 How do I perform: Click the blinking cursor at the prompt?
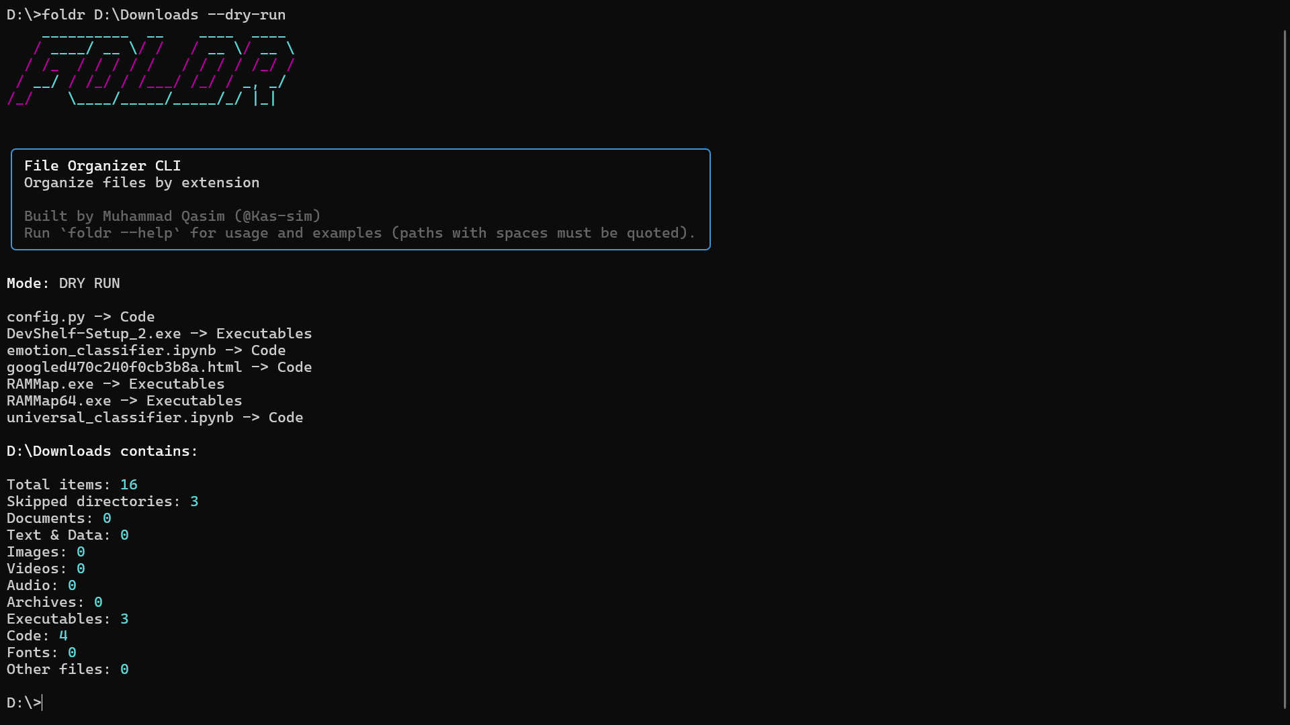tap(42, 702)
